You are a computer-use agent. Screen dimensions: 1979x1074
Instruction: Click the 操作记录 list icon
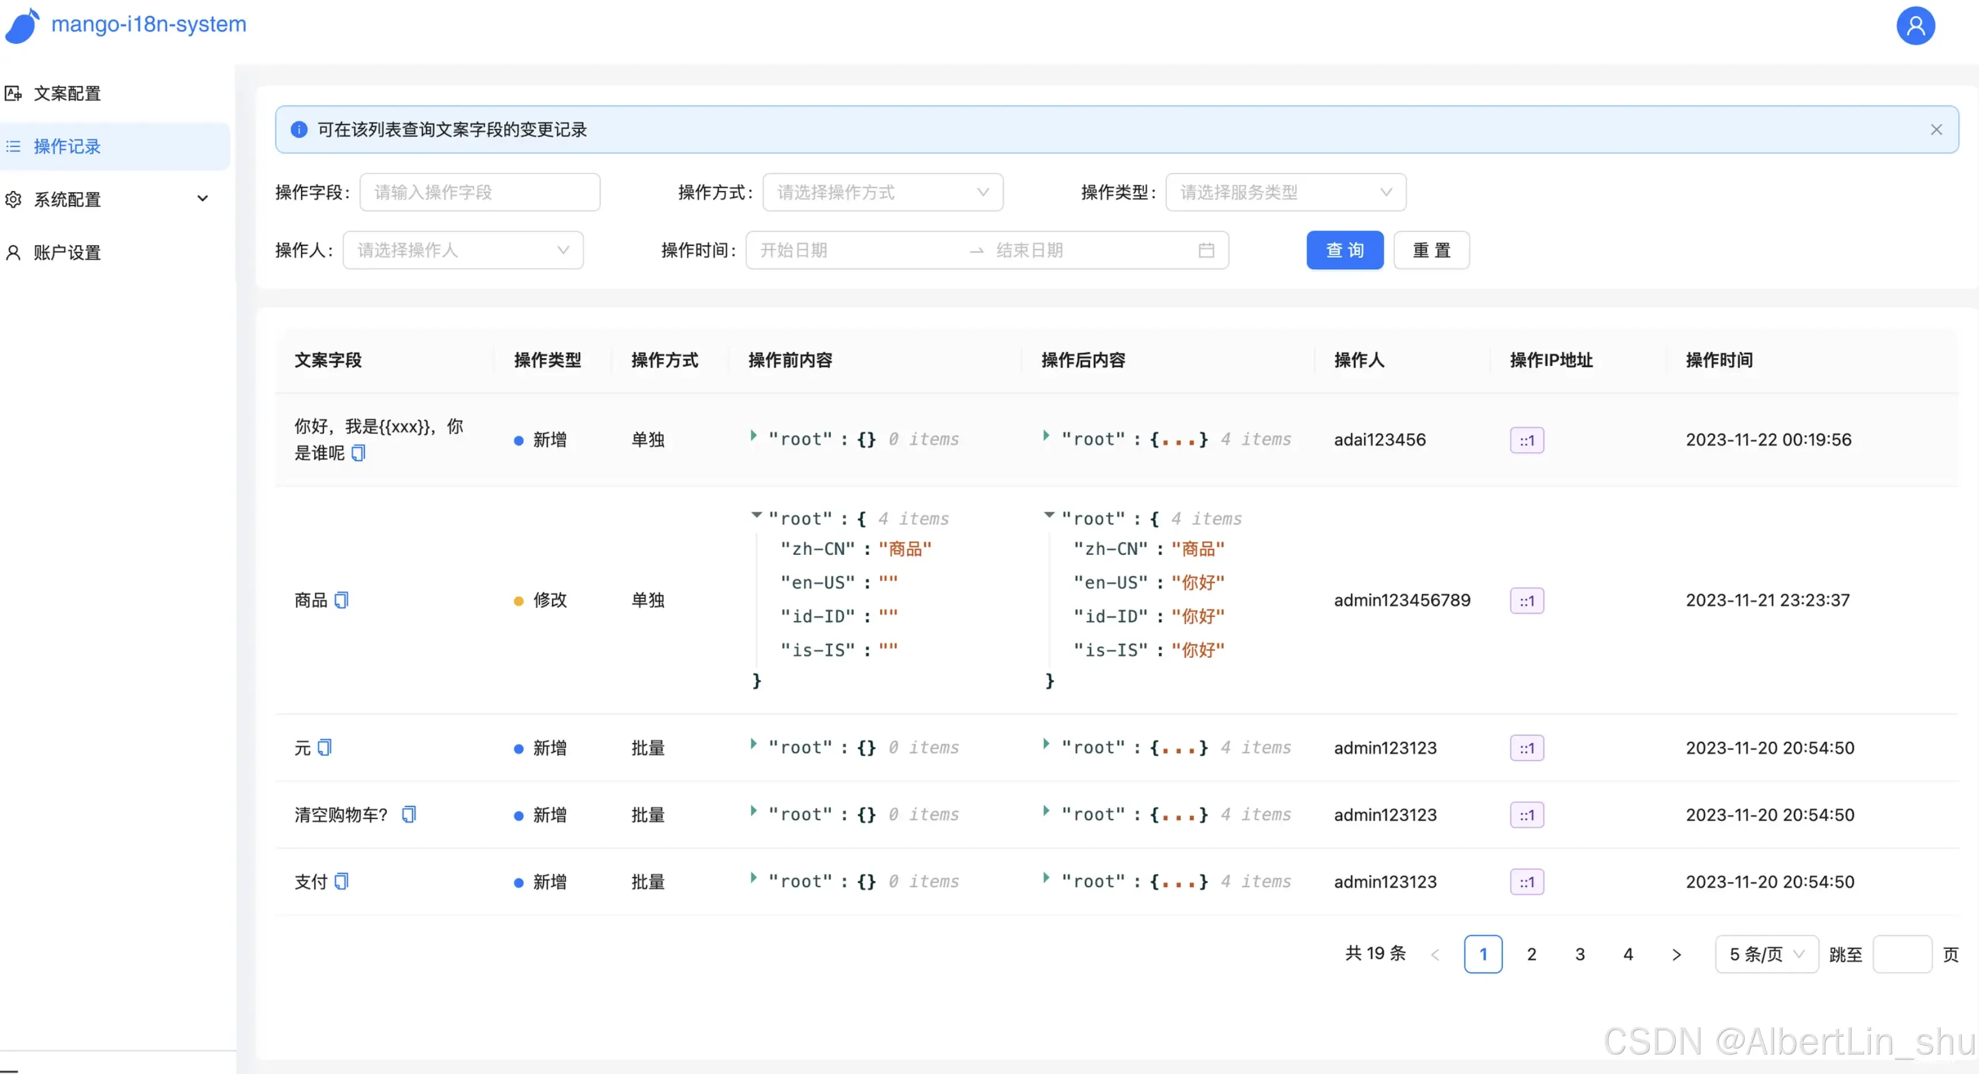[x=13, y=146]
